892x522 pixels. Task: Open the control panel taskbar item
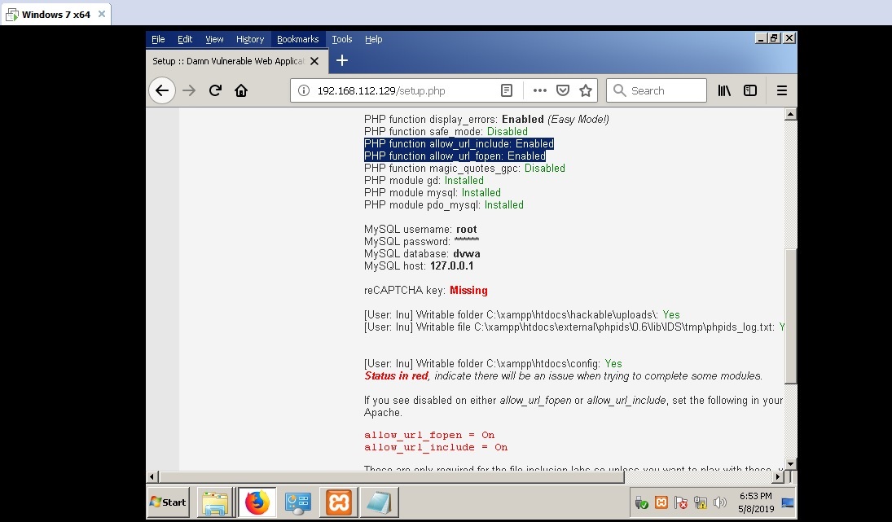click(x=297, y=502)
